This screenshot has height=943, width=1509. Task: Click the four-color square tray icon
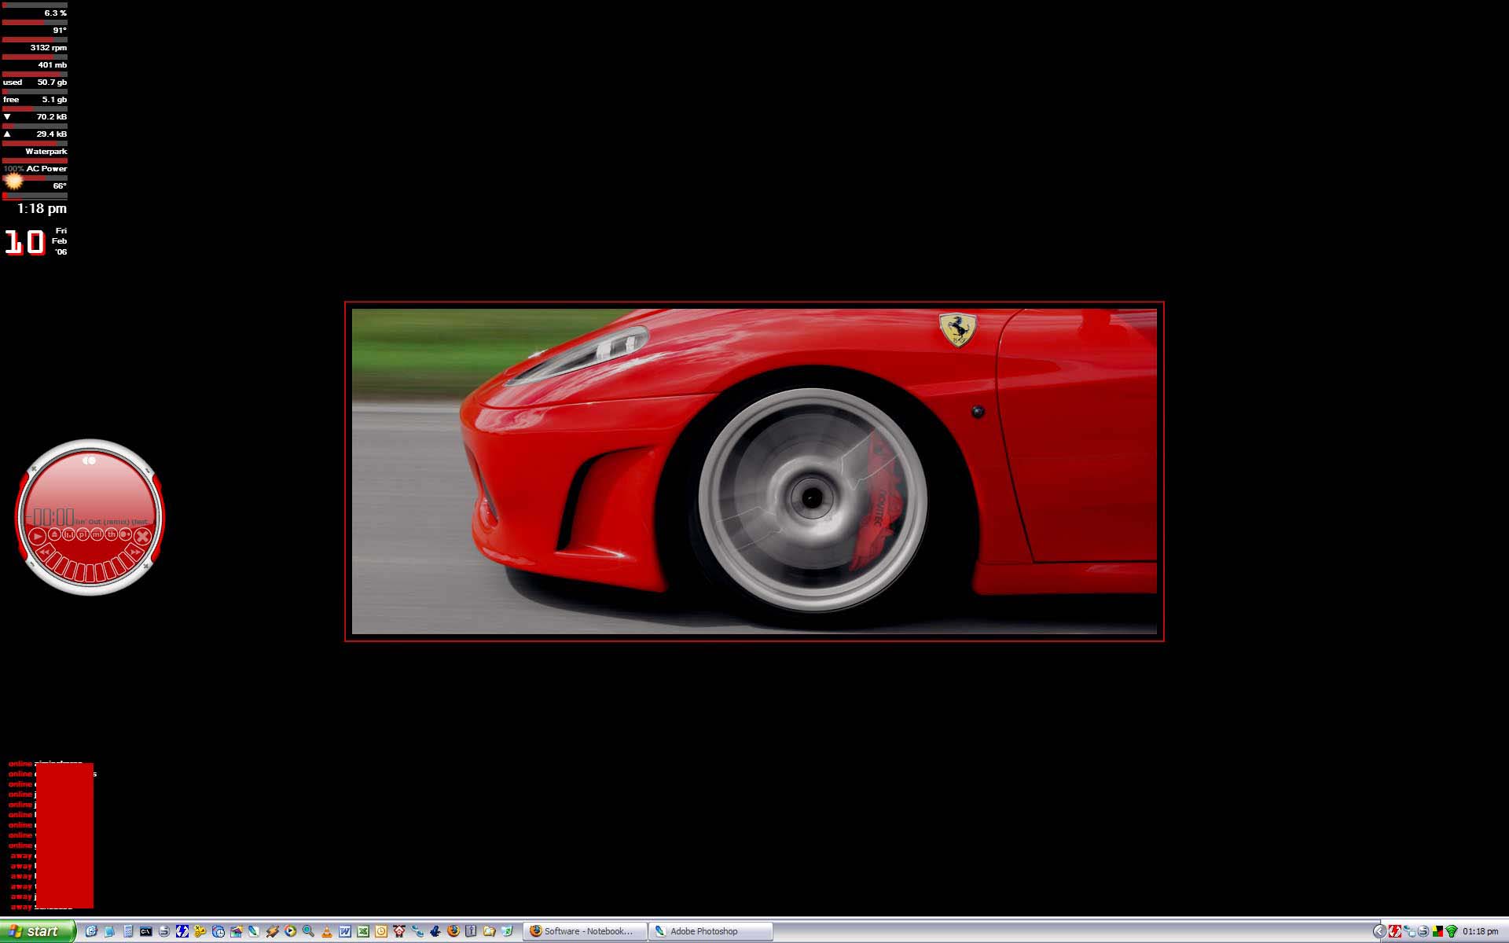point(1437,931)
